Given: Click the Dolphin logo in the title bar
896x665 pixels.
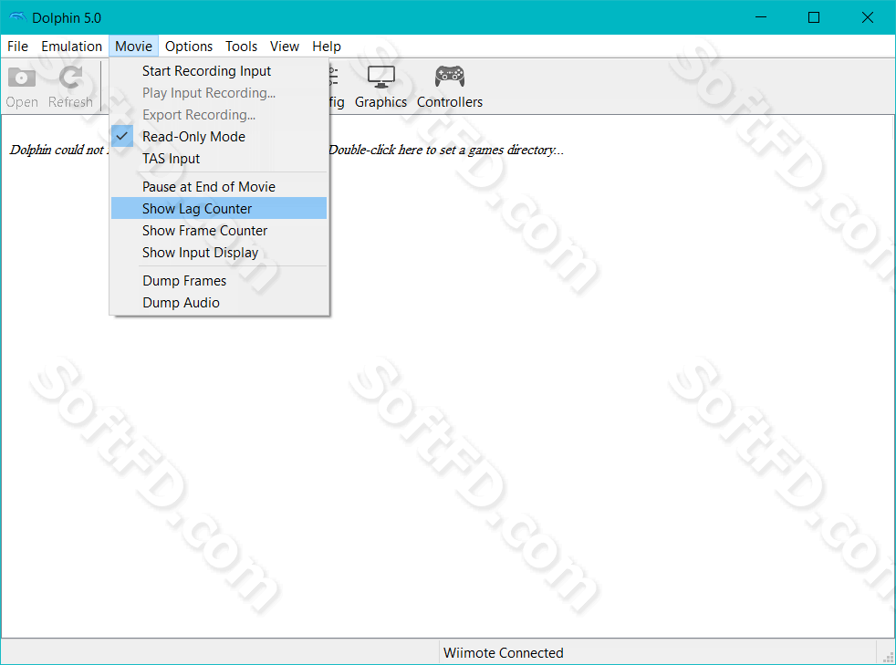Looking at the screenshot, I should click(x=17, y=17).
